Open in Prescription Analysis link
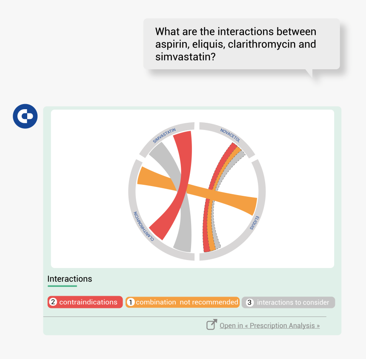366x359 pixels. tap(269, 325)
